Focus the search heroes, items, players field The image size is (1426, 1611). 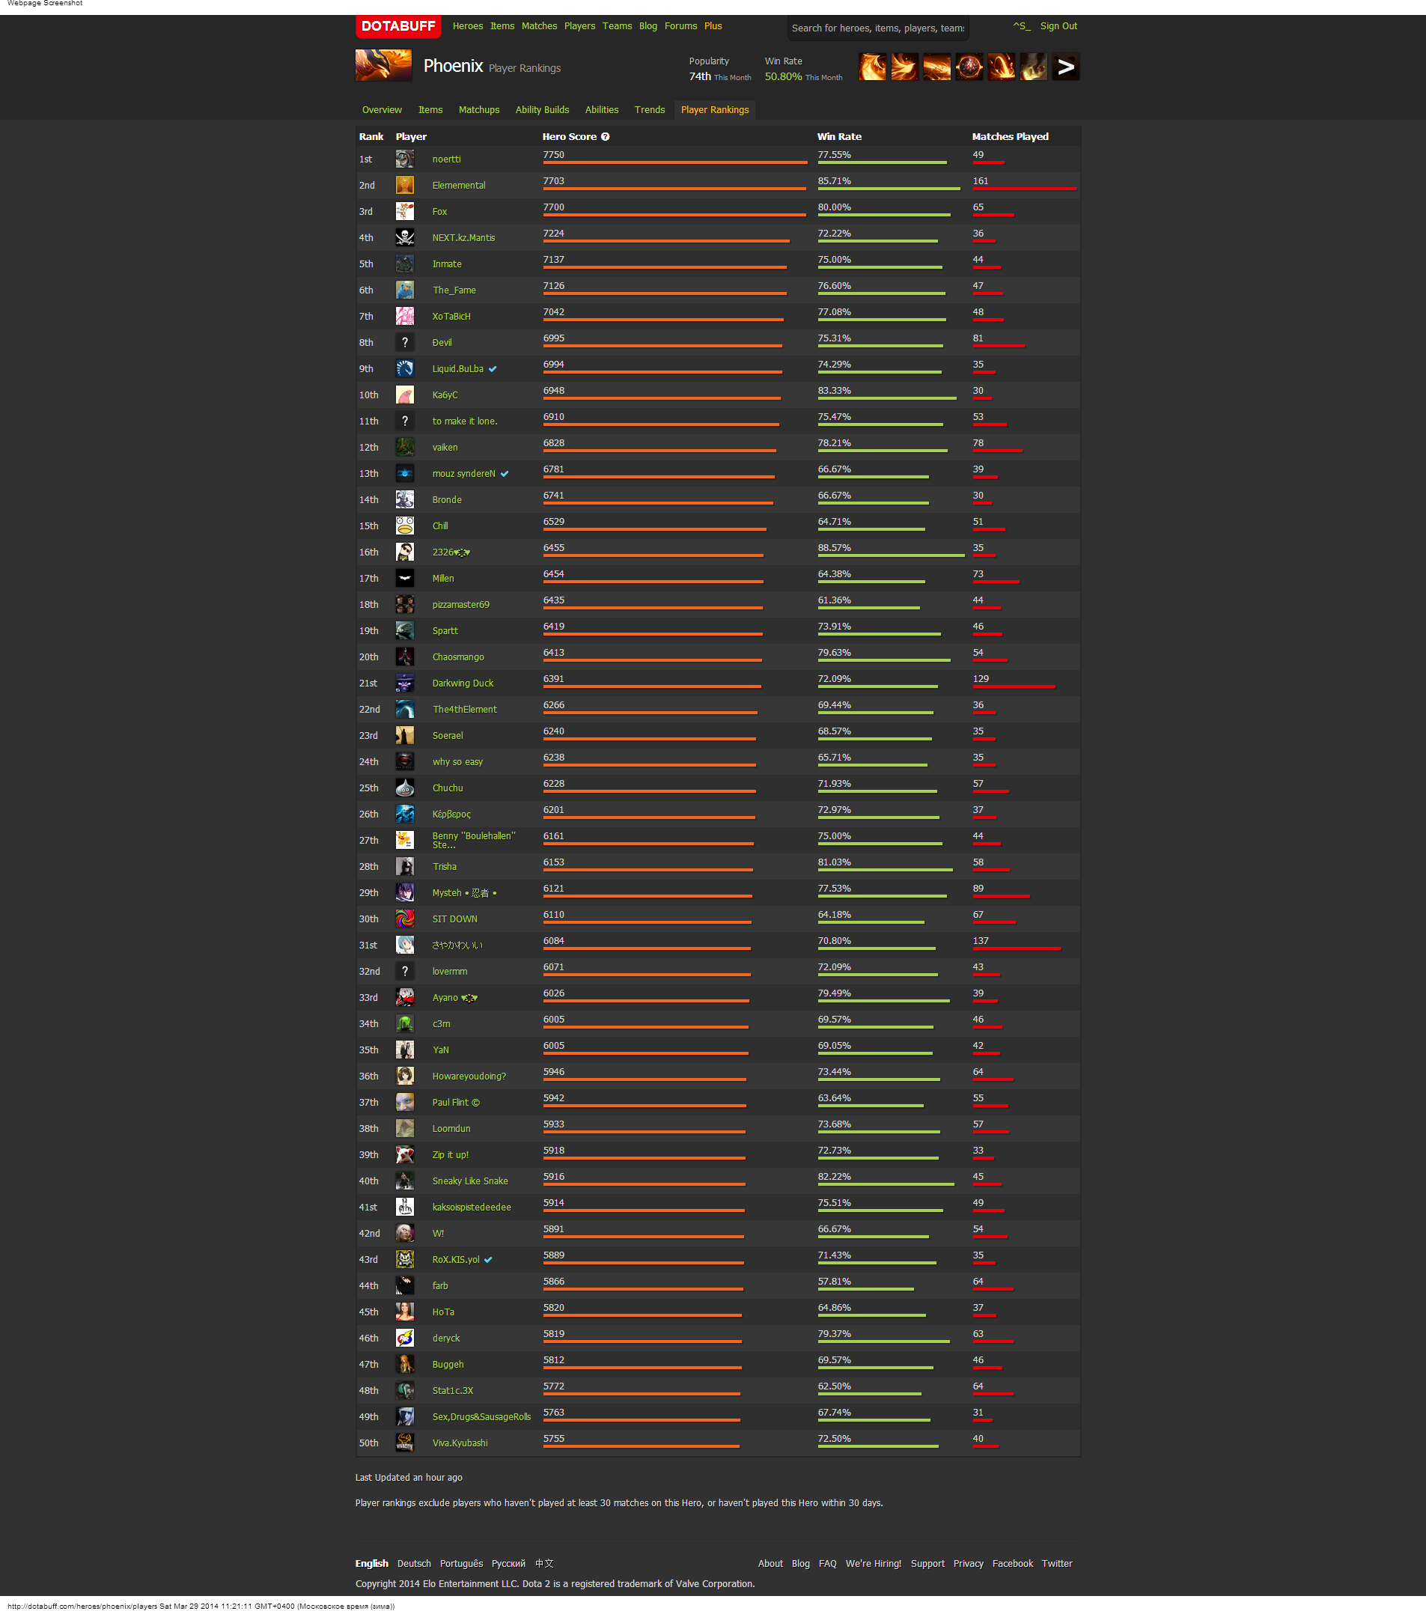click(x=877, y=28)
